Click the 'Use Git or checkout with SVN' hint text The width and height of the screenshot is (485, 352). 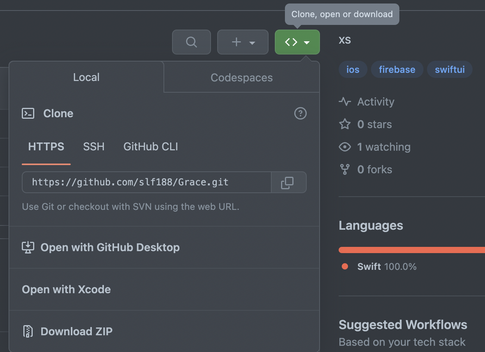(x=131, y=206)
